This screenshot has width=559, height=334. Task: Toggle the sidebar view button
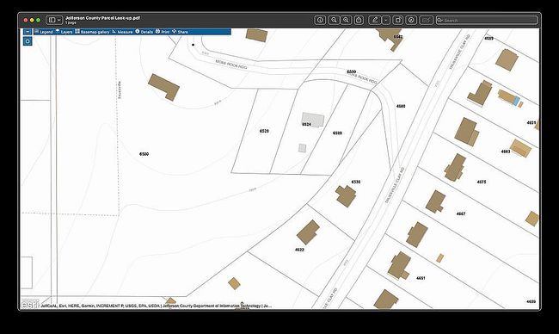[x=52, y=20]
